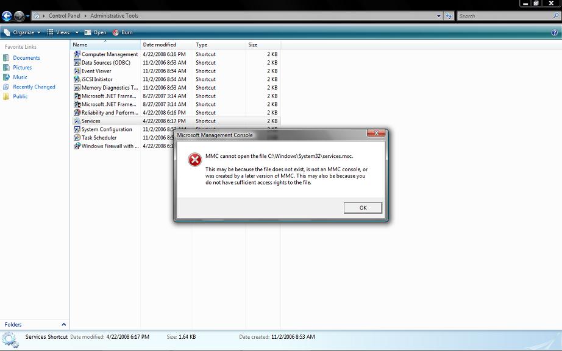Open the Views dropdown arrow
This screenshot has width=562, height=351.
pos(77,32)
